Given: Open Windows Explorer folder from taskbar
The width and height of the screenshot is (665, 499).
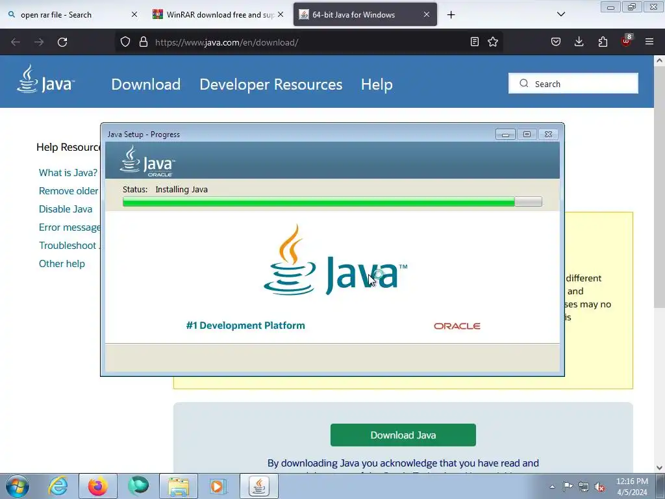Looking at the screenshot, I should [179, 486].
